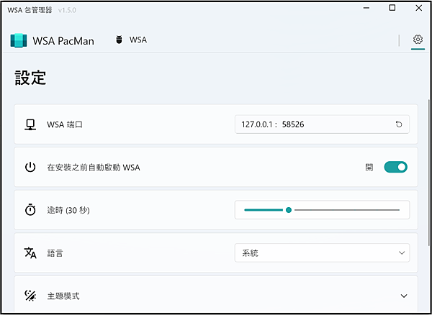The height and width of the screenshot is (315, 432).
Task: Maximize the WSA 包管理器 window
Action: (x=392, y=8)
